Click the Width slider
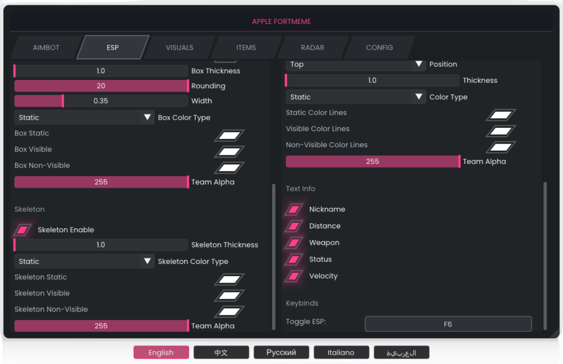This screenshot has width=563, height=364. [x=101, y=101]
